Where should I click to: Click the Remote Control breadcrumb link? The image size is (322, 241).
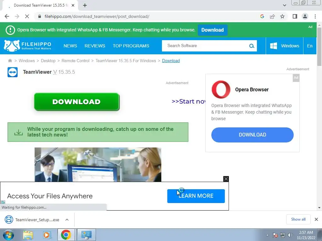(x=75, y=61)
